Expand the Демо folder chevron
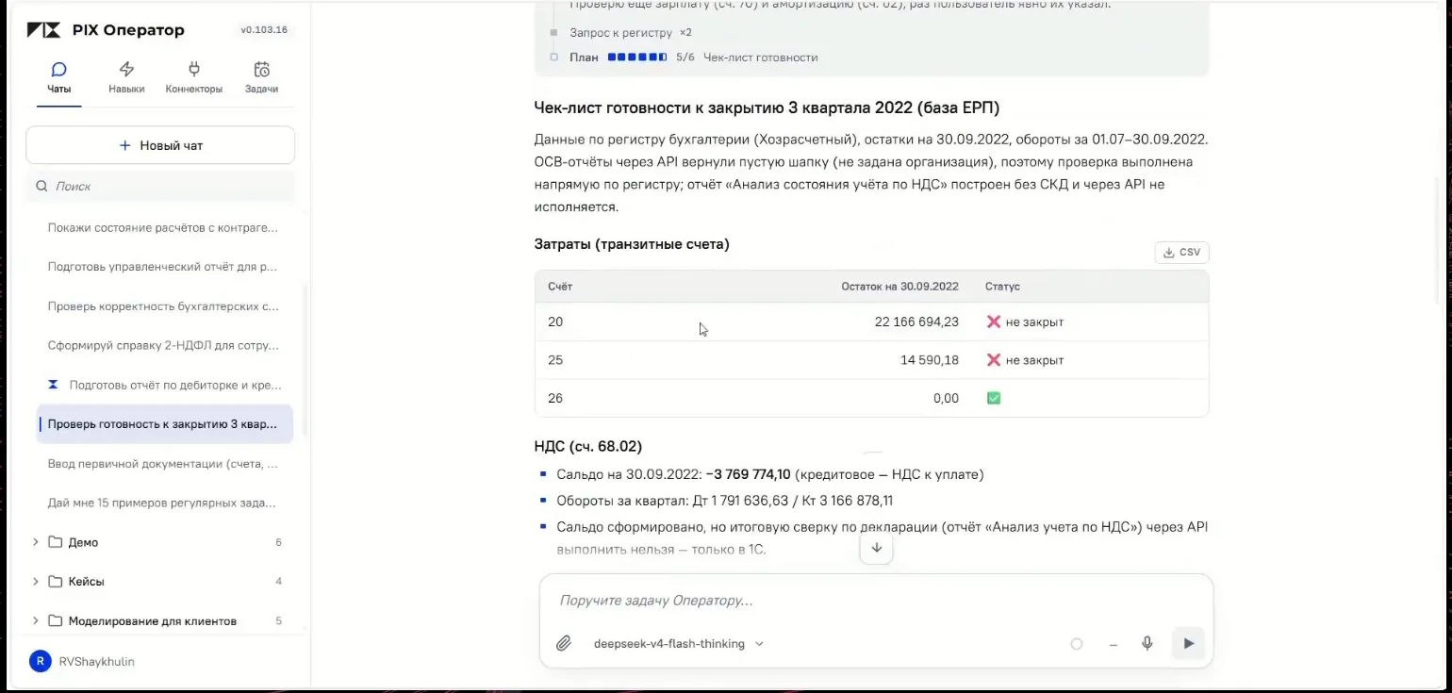Image resolution: width=1452 pixels, height=693 pixels. coord(36,542)
